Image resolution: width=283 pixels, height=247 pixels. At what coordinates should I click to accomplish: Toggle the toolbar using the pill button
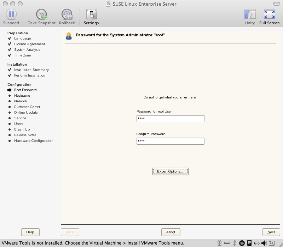coord(277,4)
